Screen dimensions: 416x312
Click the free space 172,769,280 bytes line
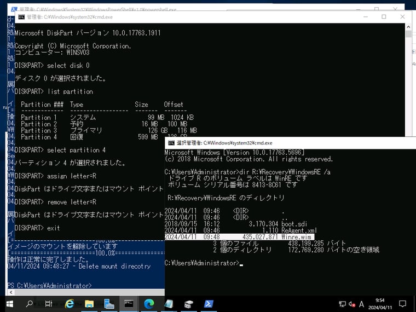click(296, 250)
